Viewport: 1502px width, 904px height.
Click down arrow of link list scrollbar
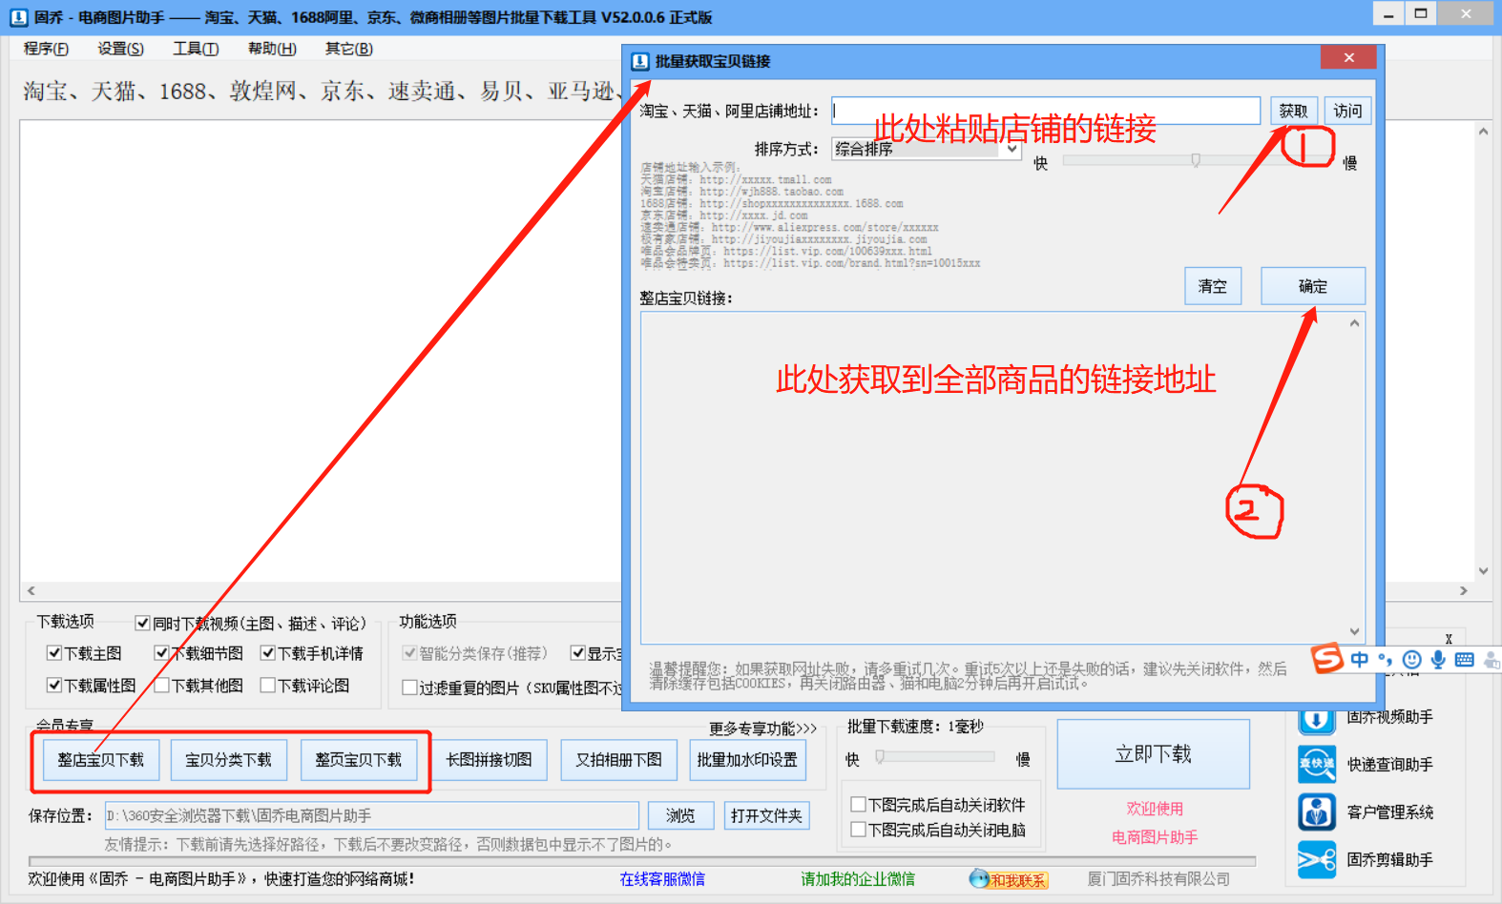pyautogui.click(x=1354, y=631)
